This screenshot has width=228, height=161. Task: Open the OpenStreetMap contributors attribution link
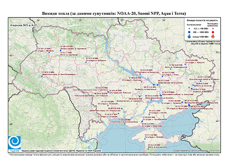196,150
